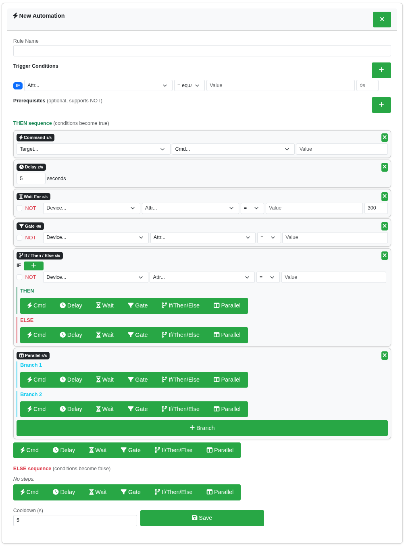Add Wait to the If step's ELSE branch
Screen dimensions: 406x546
(x=105, y=335)
